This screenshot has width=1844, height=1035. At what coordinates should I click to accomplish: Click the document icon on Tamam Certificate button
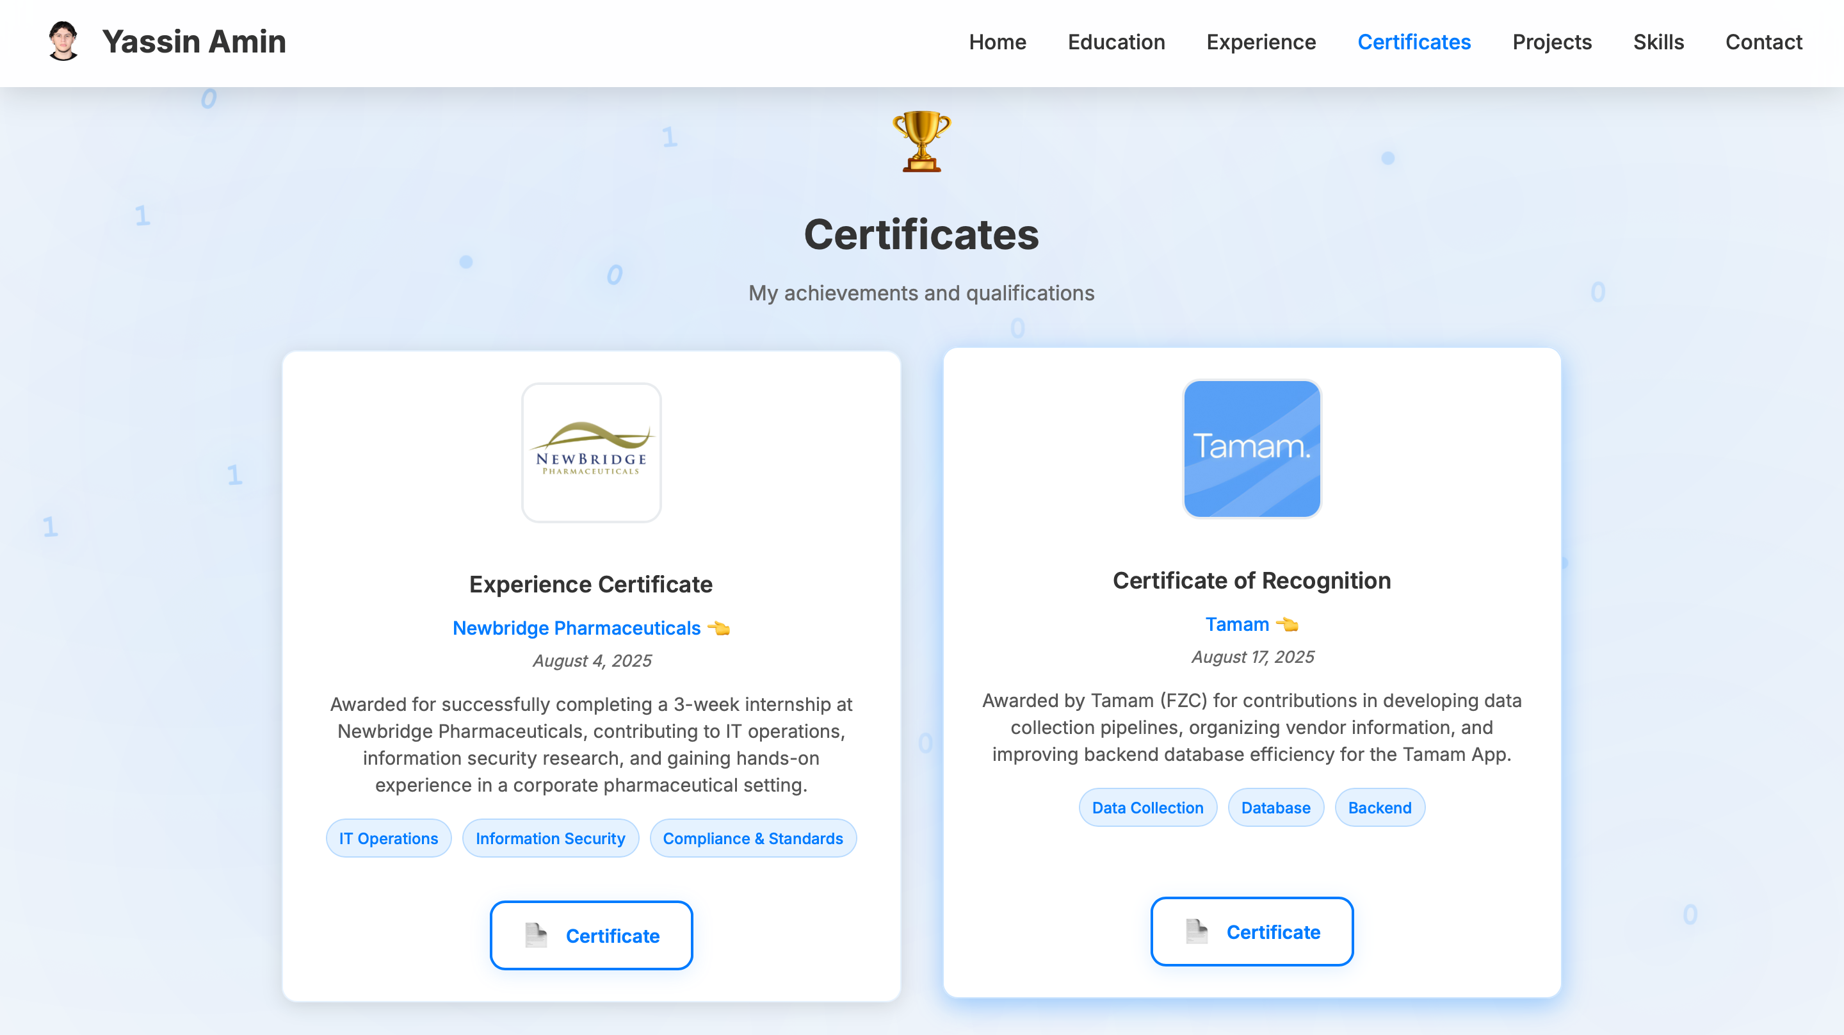pos(1196,931)
